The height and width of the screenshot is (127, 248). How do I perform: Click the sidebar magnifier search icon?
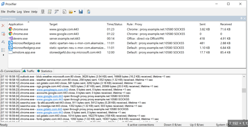(3, 42)
